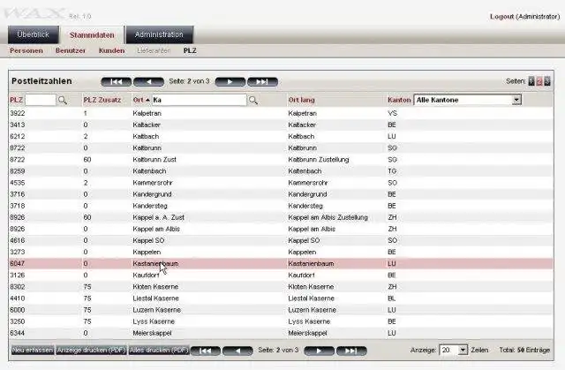Image resolution: width=565 pixels, height=370 pixels.
Task: Click the Ort search magnifier icon
Action: tap(253, 100)
